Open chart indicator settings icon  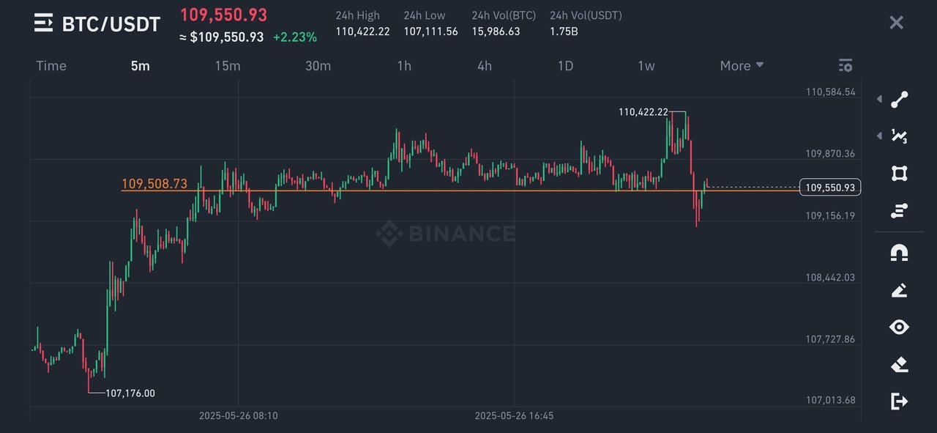845,66
